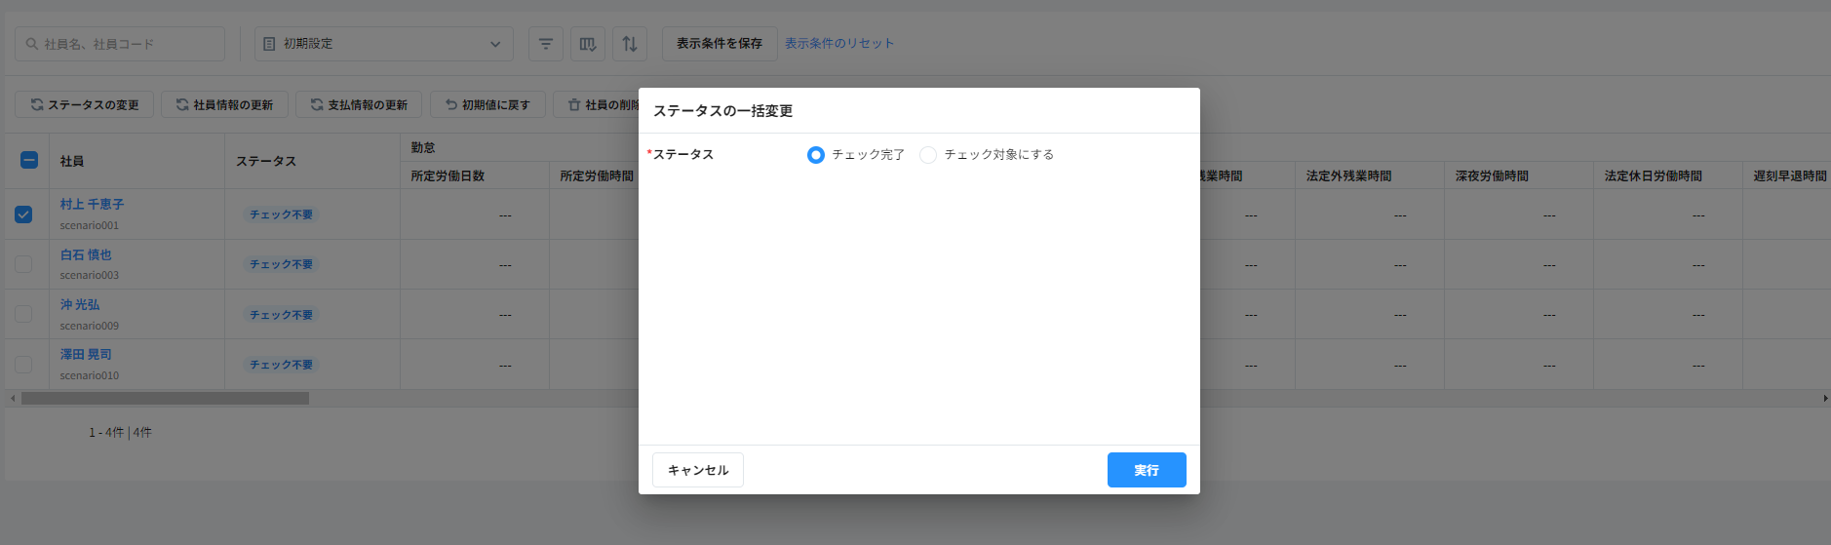This screenshot has width=1831, height=545.
Task: Click ステータスの変更 button
Action: tap(85, 104)
